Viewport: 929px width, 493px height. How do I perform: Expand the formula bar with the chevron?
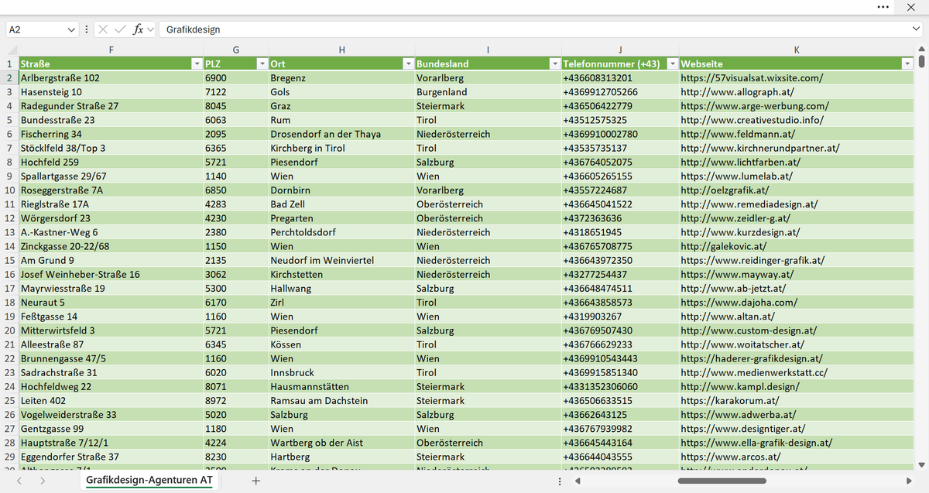coord(917,29)
